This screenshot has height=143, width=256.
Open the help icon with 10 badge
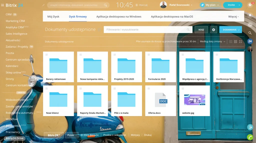pos(250,5)
